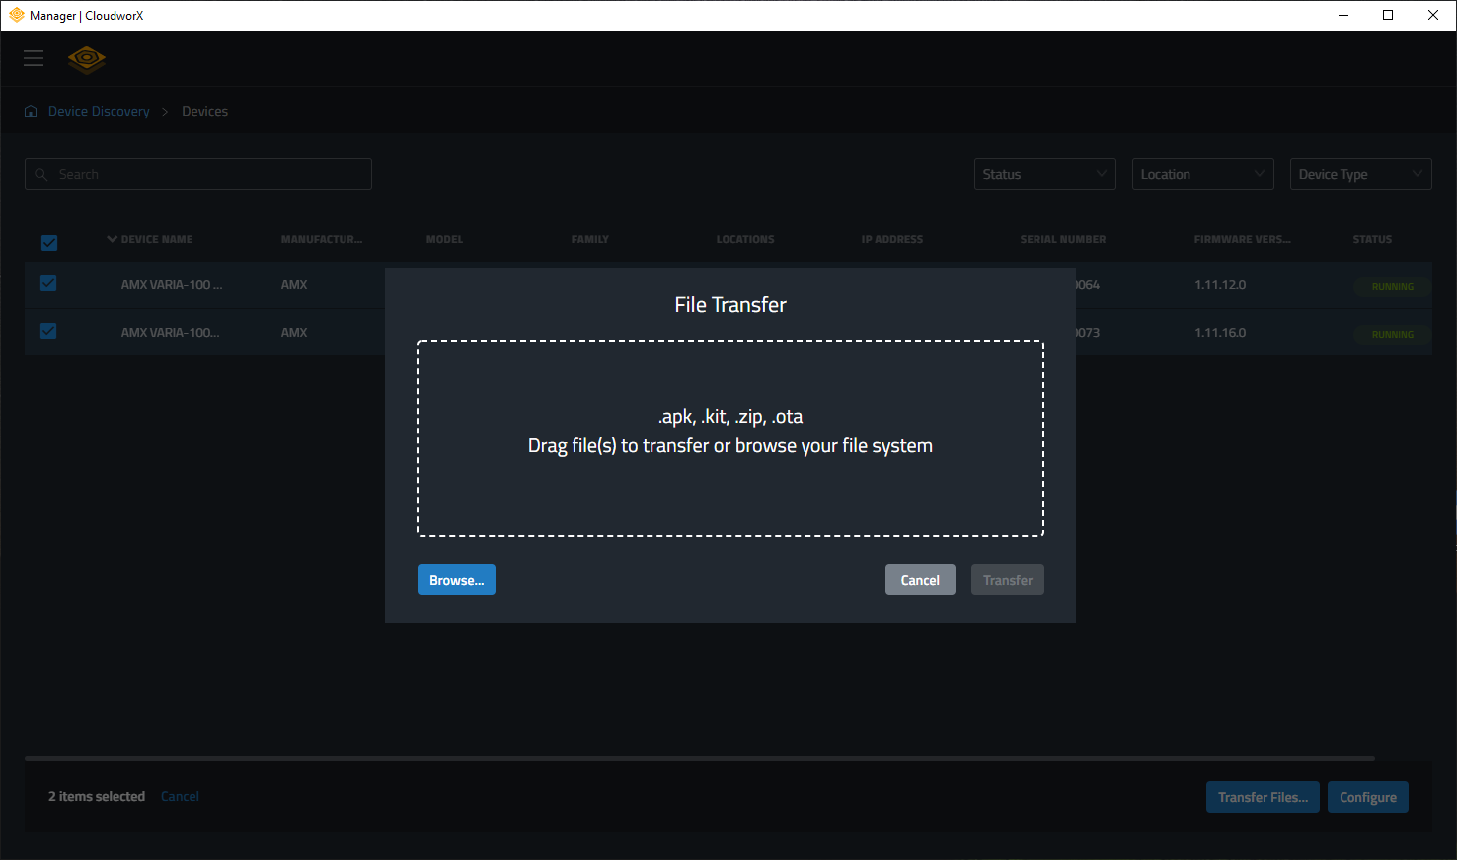
Task: Click the search magnifier icon
Action: [41, 175]
